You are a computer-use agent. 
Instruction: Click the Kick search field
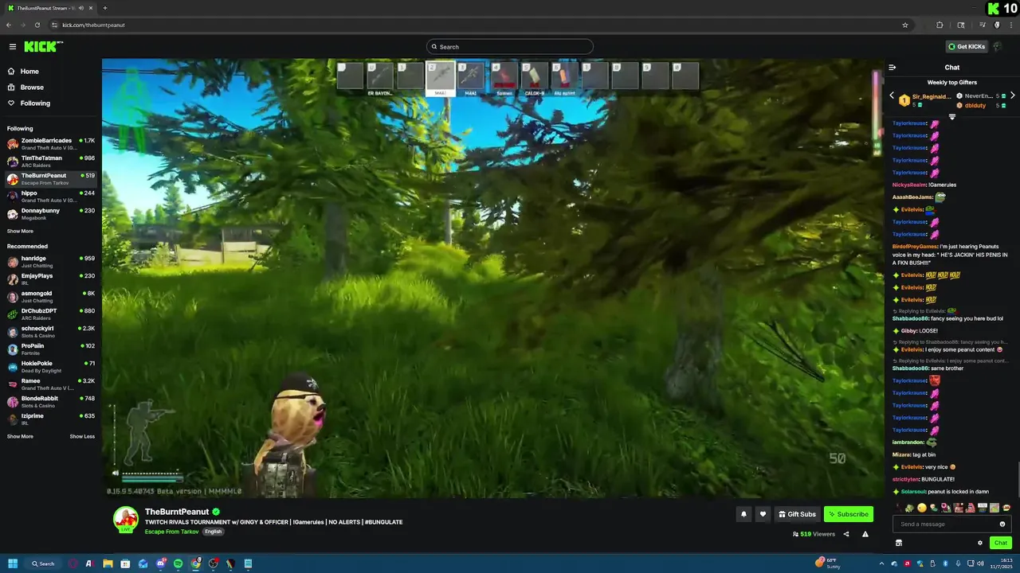tap(510, 47)
